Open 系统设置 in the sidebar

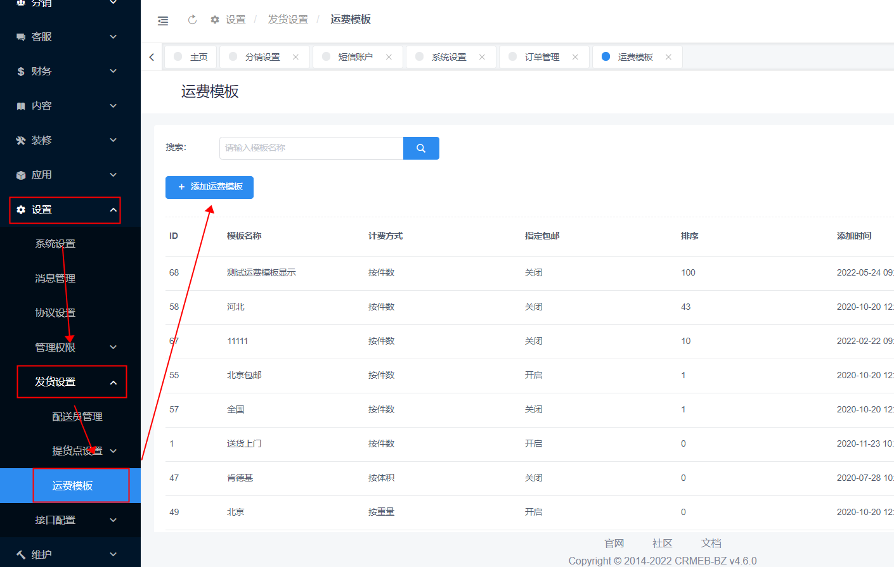pos(55,244)
